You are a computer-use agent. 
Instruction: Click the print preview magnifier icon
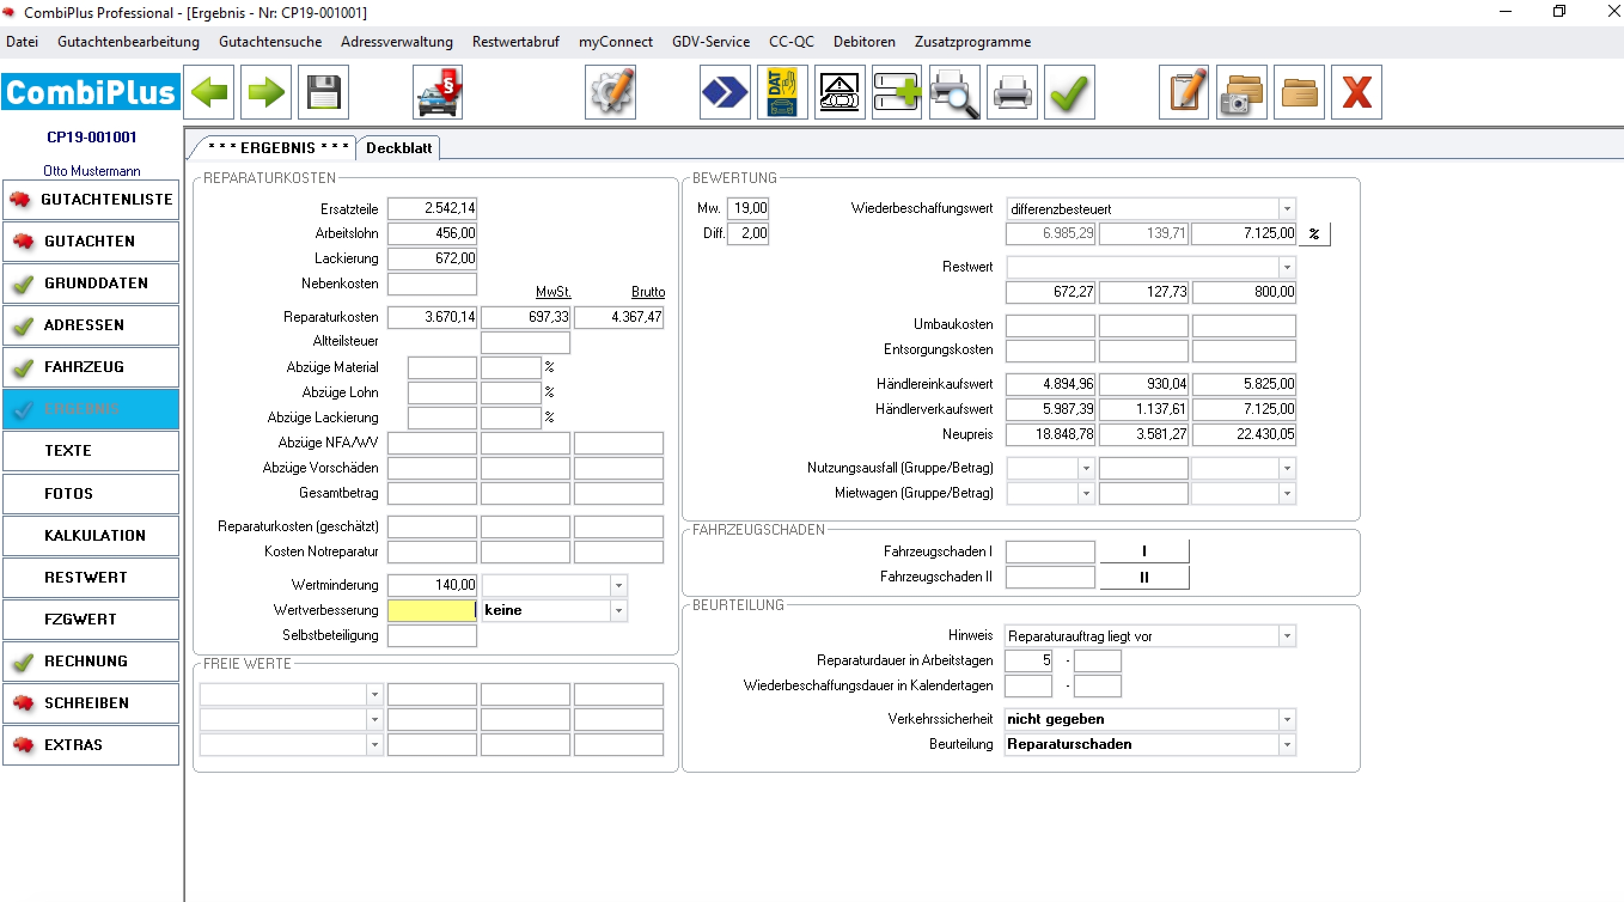coord(954,92)
